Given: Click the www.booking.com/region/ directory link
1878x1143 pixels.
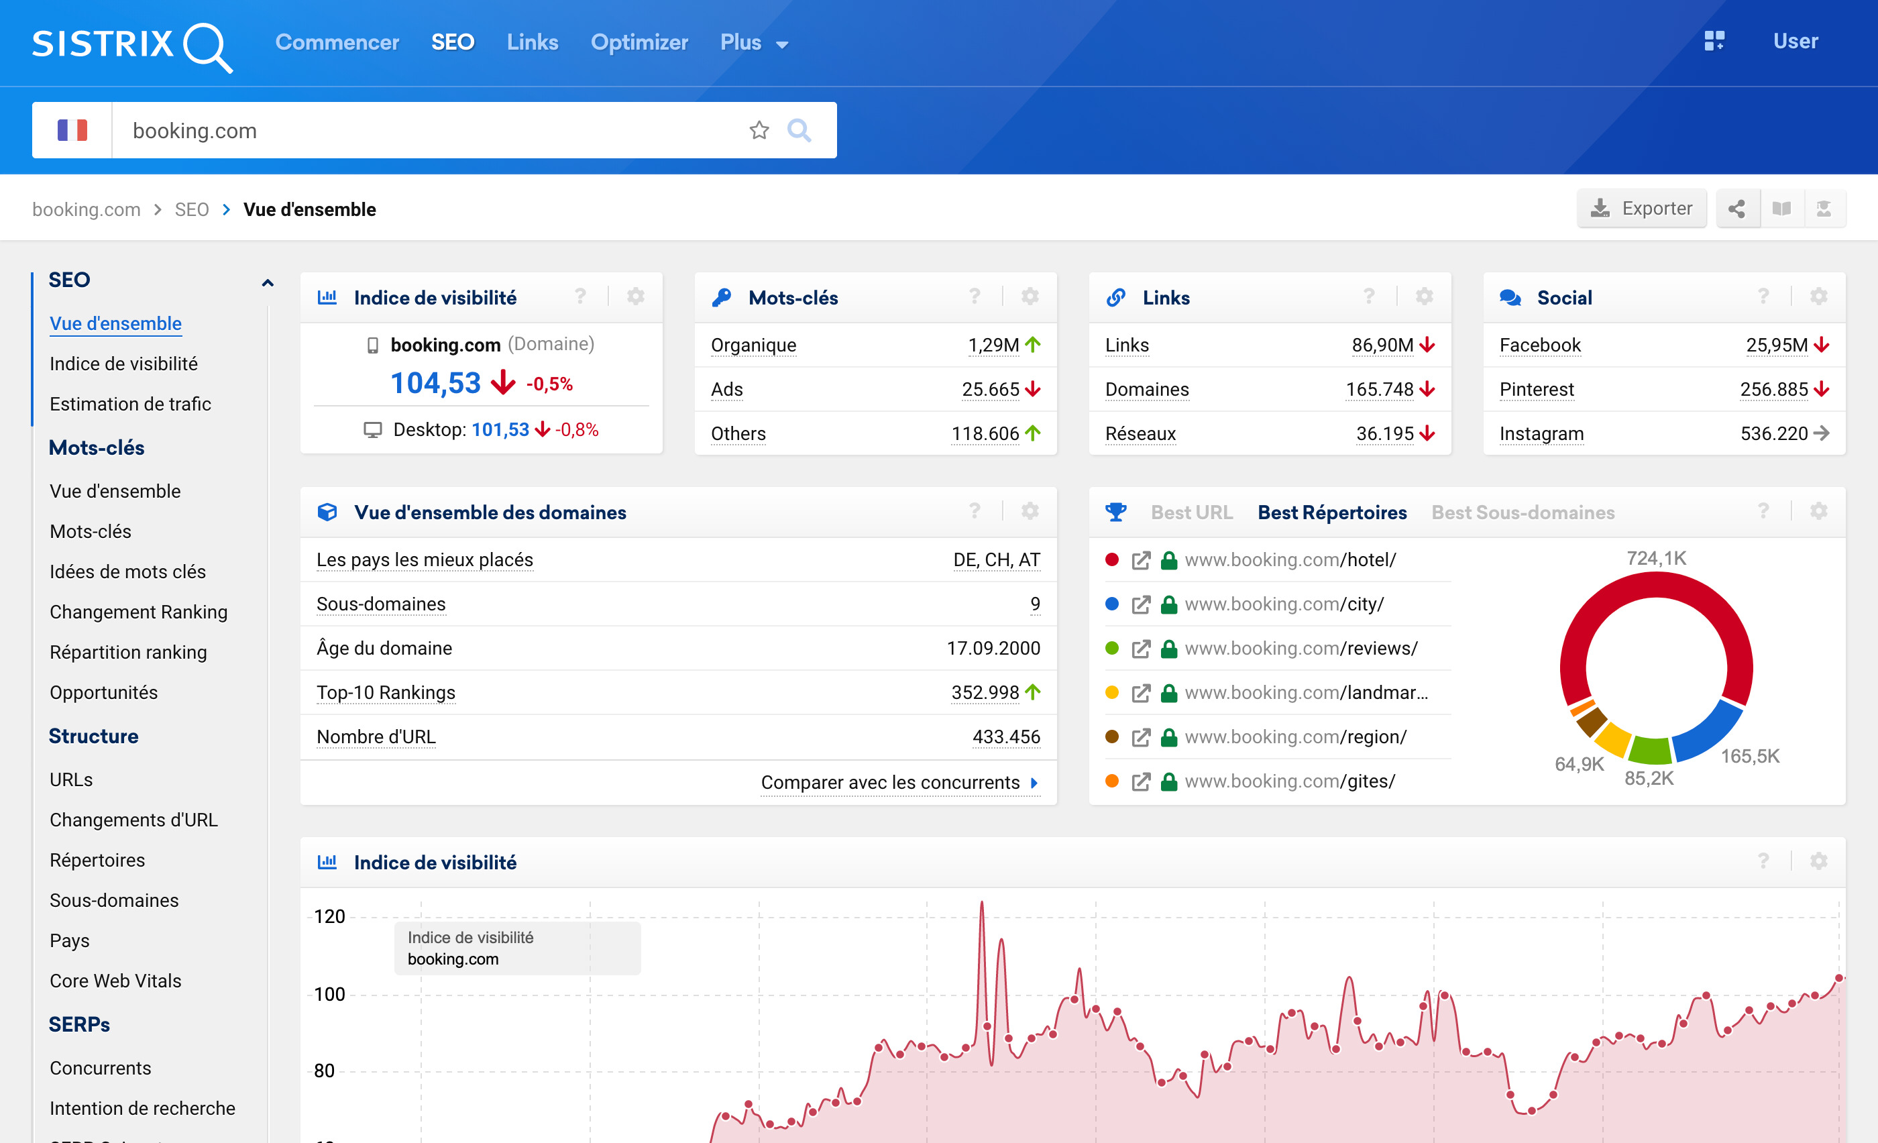Looking at the screenshot, I should tap(1296, 738).
